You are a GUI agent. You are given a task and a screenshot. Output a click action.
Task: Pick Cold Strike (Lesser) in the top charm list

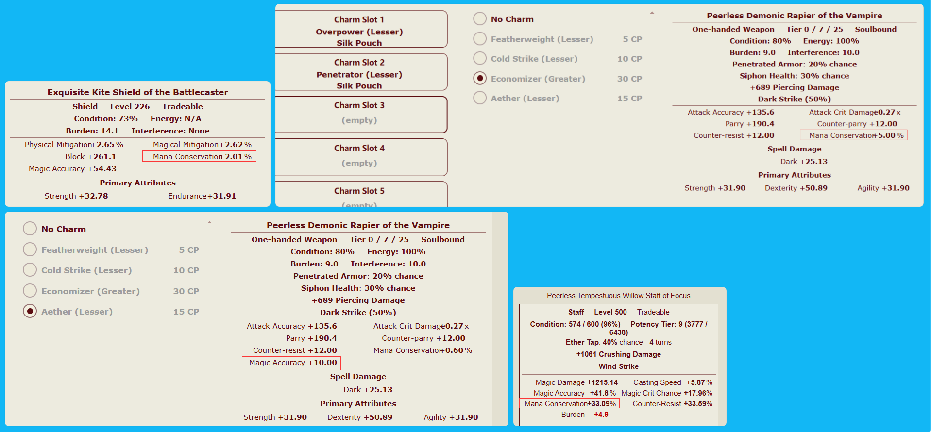pyautogui.click(x=480, y=59)
